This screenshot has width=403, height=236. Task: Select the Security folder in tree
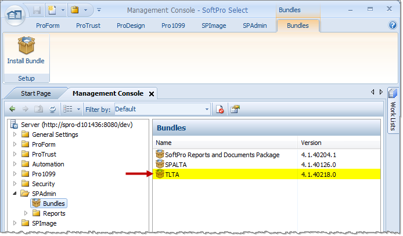click(44, 184)
